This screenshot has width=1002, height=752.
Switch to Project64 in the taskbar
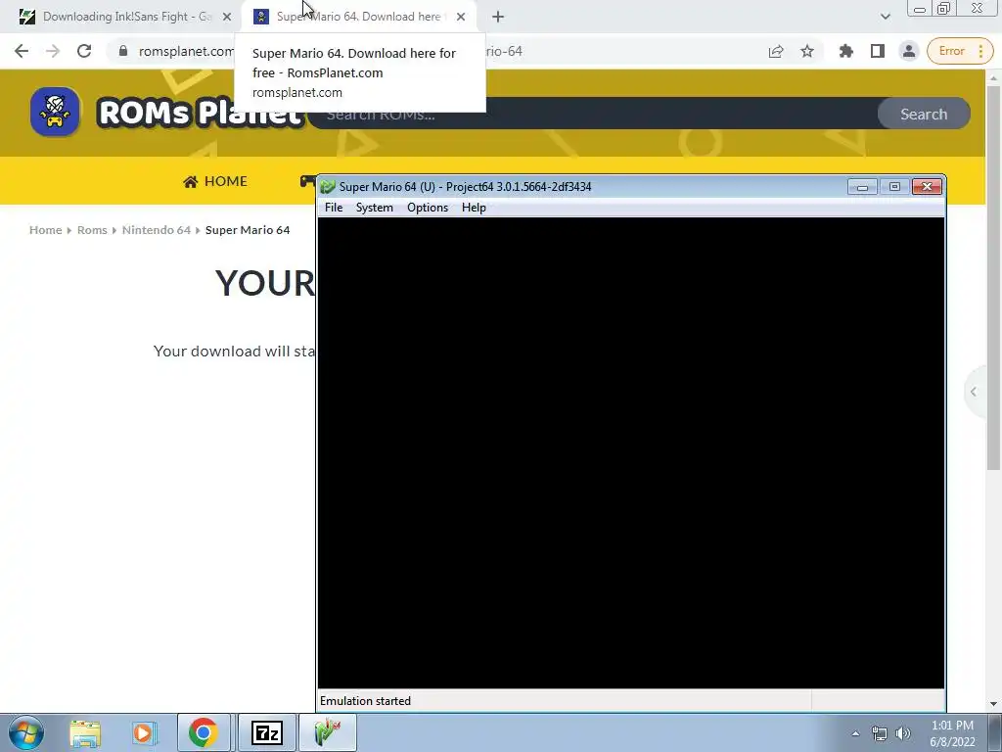tap(328, 732)
